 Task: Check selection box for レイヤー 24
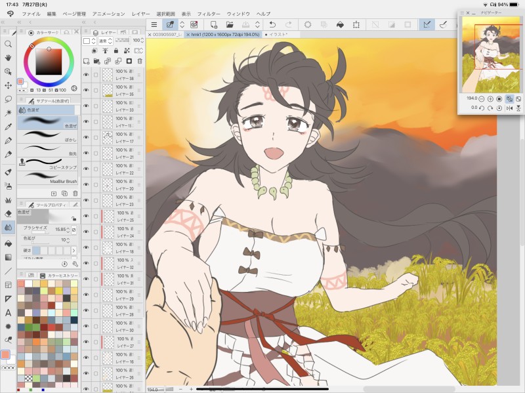coord(96,232)
